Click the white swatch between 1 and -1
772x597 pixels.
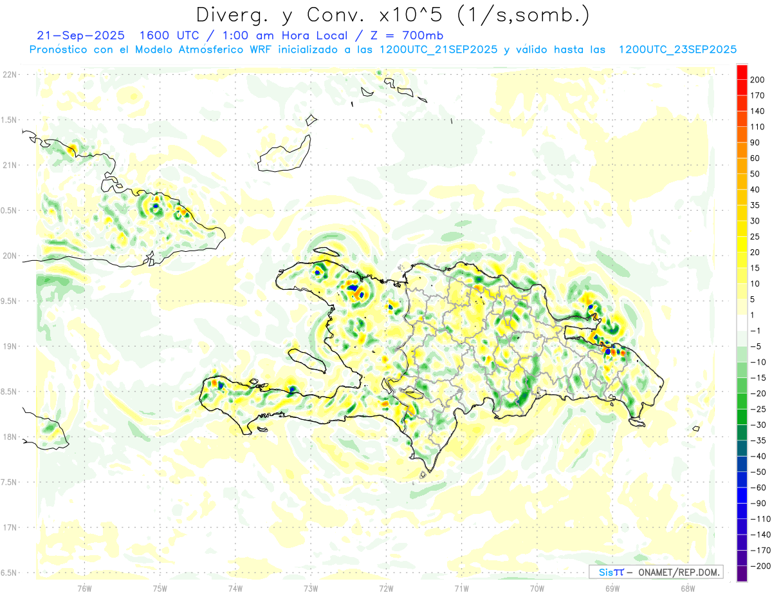coord(742,323)
